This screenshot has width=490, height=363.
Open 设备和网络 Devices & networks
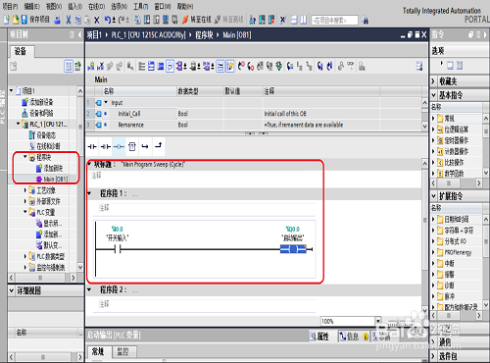point(37,113)
